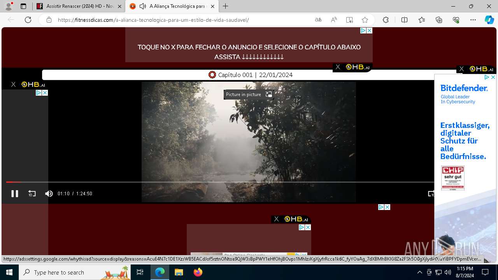The height and width of the screenshot is (280, 498).
Task: Open Collections panel
Action: 439,20
